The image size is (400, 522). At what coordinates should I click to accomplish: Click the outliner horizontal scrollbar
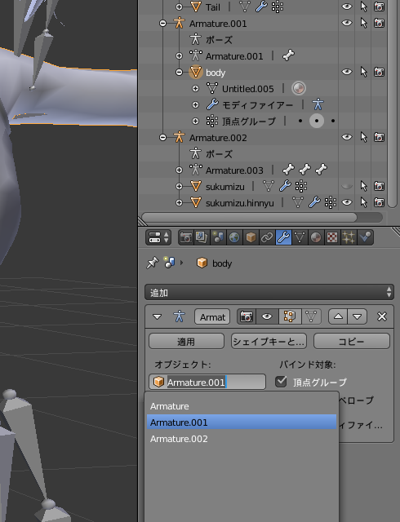tap(249, 218)
